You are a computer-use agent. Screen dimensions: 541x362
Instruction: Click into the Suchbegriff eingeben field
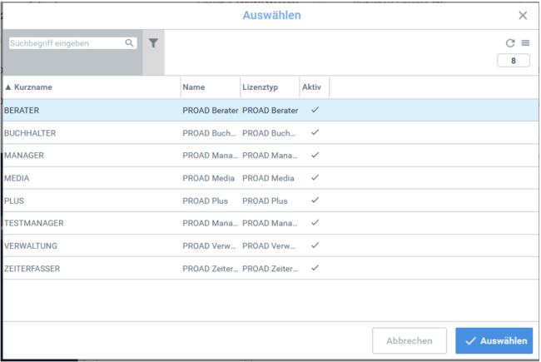(x=67, y=43)
